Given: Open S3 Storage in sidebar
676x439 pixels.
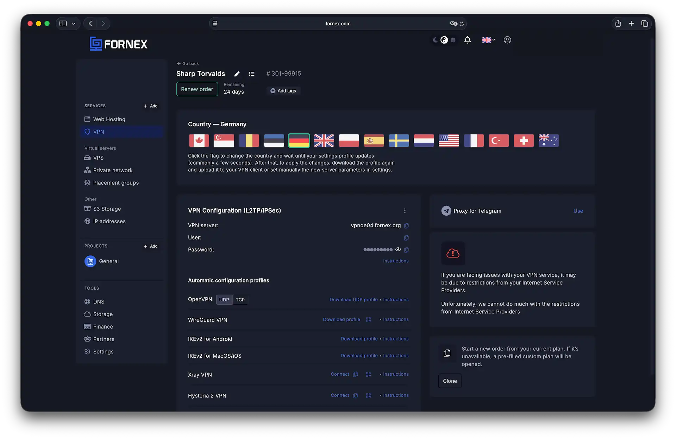Looking at the screenshot, I should 122,209.
